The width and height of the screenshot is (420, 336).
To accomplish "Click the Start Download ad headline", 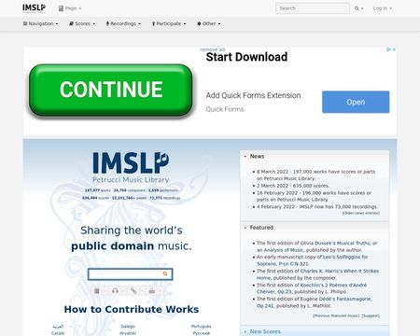I will [x=246, y=57].
